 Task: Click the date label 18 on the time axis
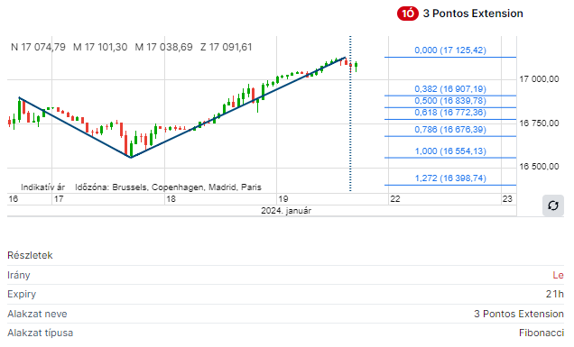(x=171, y=199)
